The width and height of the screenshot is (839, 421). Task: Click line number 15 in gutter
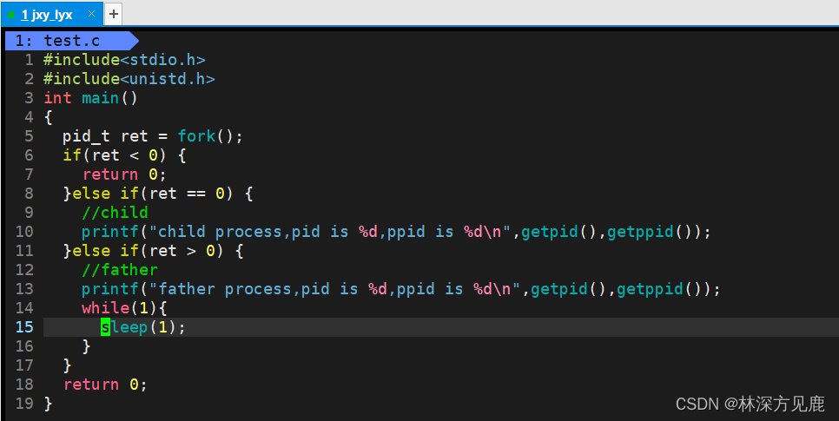[24, 327]
